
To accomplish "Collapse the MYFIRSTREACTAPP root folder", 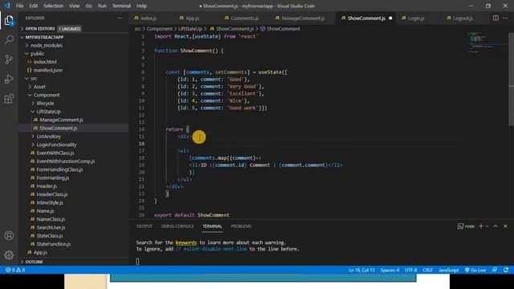I will 44,38.
